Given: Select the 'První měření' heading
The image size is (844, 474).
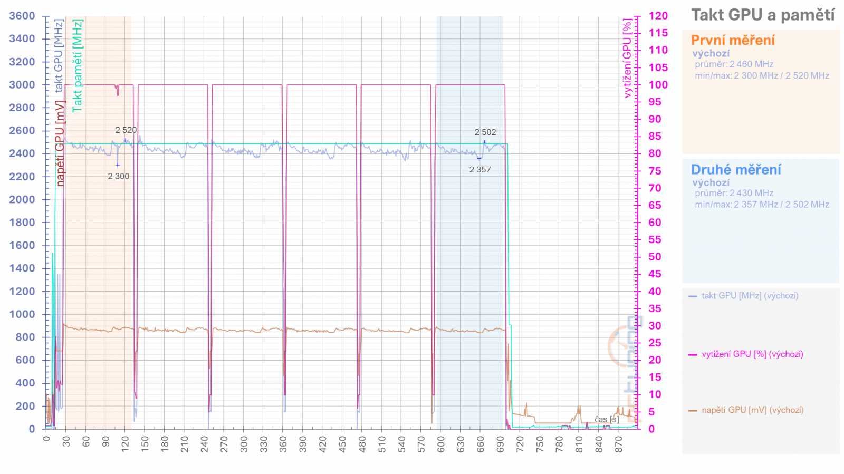Looking at the screenshot, I should [733, 40].
